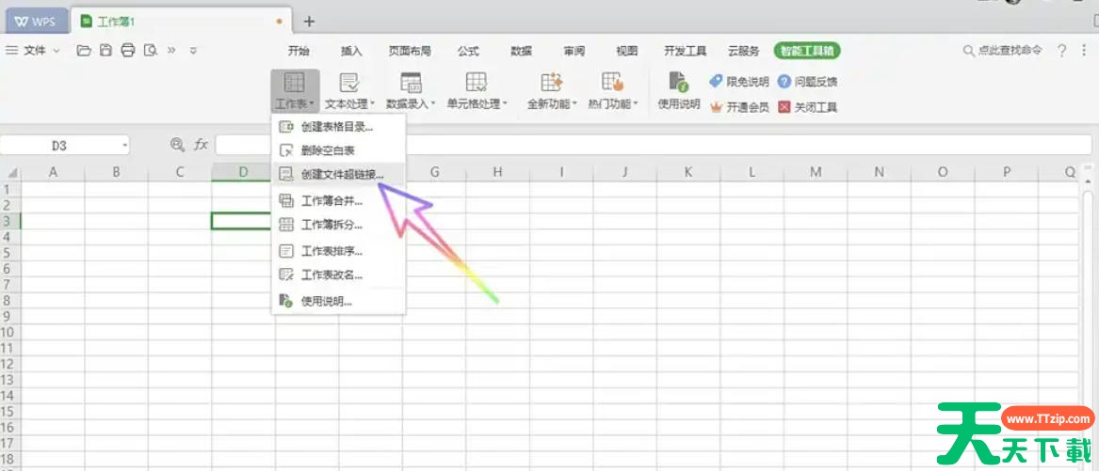Switch to the 页面布局 ribbon tab
This screenshot has width=1099, height=471.
(410, 51)
